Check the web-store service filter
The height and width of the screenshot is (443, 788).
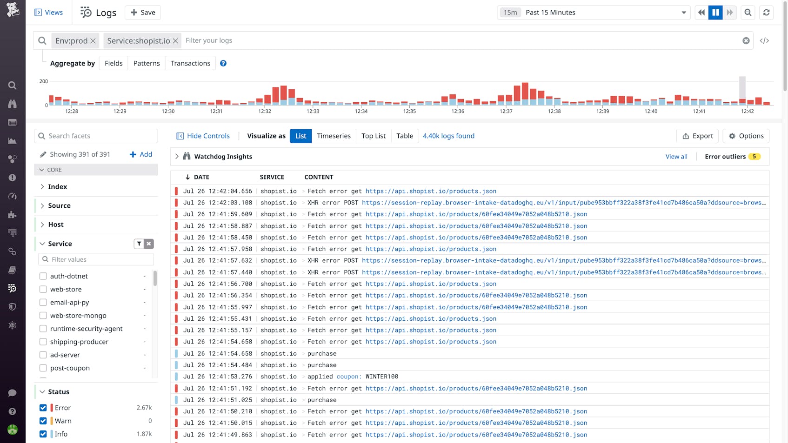pyautogui.click(x=43, y=289)
